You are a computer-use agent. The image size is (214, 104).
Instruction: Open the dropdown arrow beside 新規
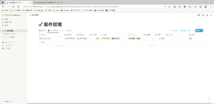pos(202,31)
